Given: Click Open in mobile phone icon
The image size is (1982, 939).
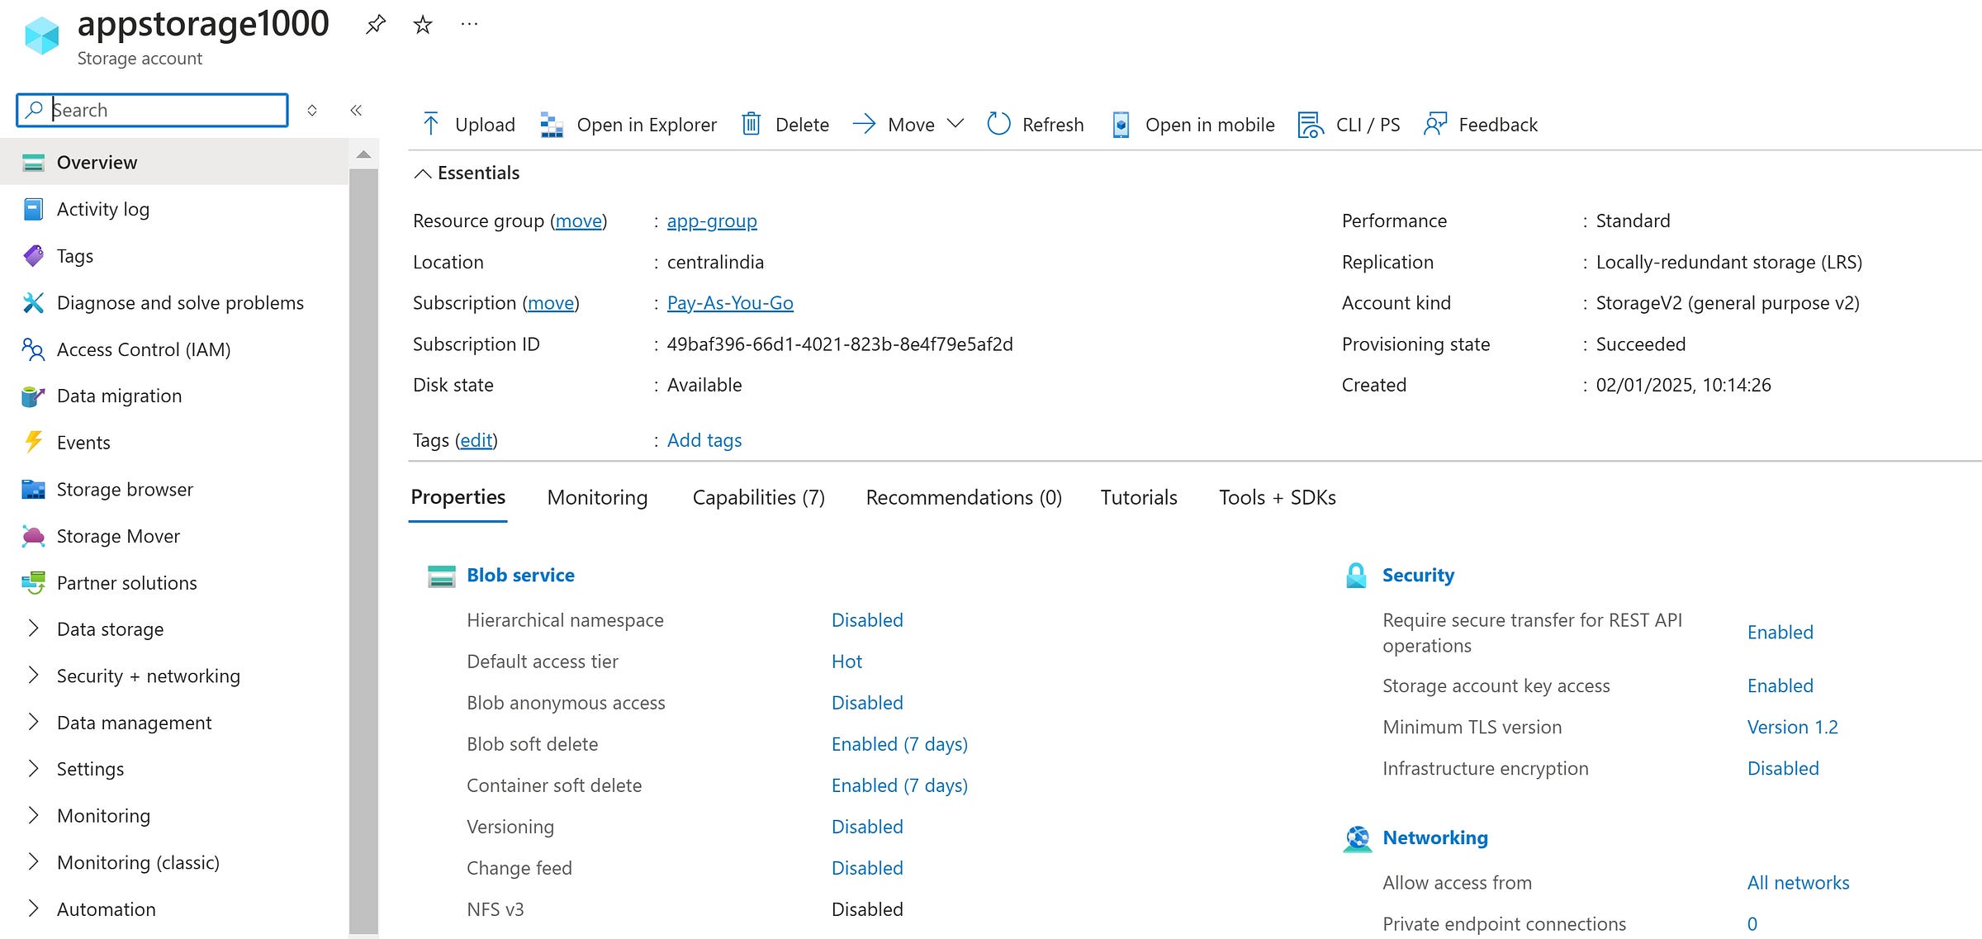Looking at the screenshot, I should pyautogui.click(x=1121, y=124).
